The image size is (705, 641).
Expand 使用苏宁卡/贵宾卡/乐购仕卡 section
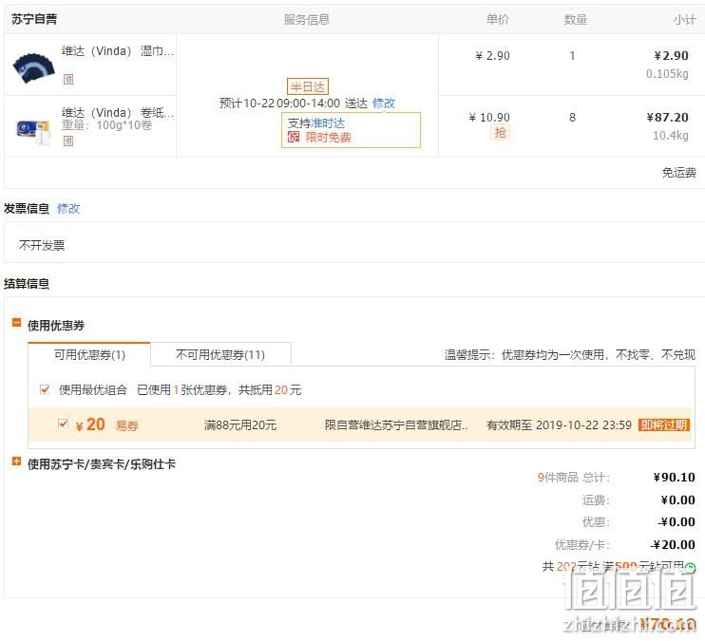point(16,462)
